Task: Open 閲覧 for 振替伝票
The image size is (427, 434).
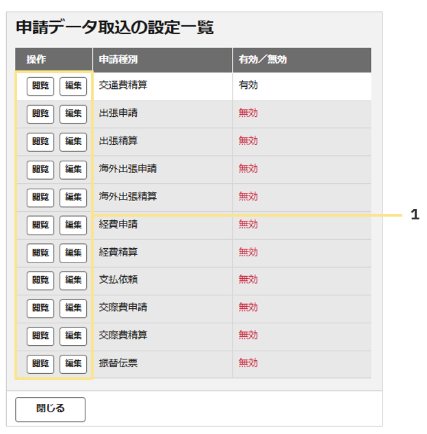Action: (40, 364)
